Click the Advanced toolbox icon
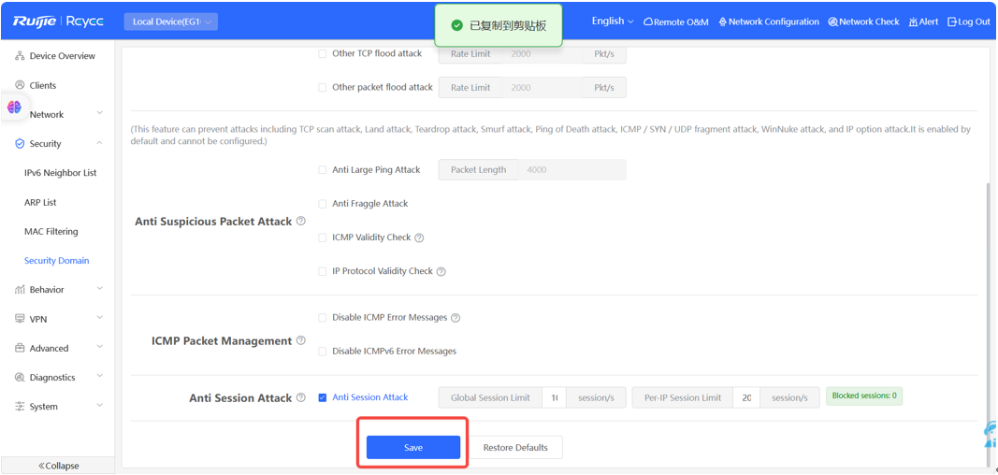 [19, 348]
